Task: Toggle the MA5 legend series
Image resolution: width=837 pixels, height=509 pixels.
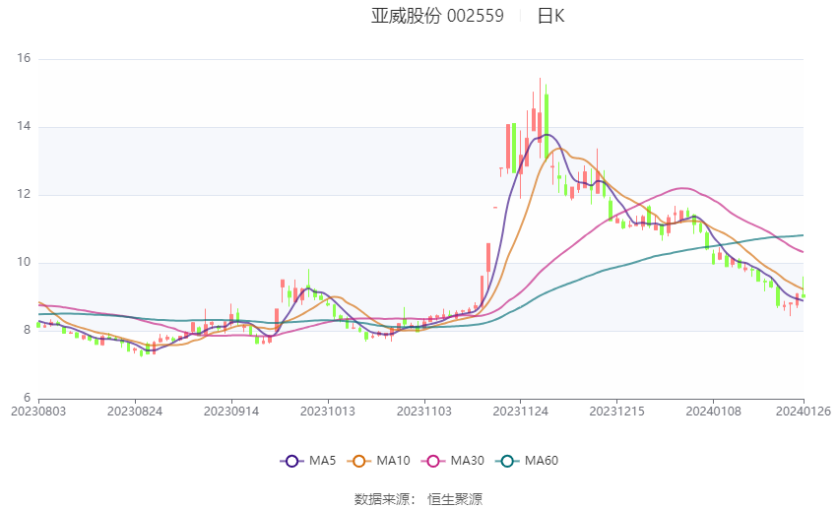Action: coord(308,461)
